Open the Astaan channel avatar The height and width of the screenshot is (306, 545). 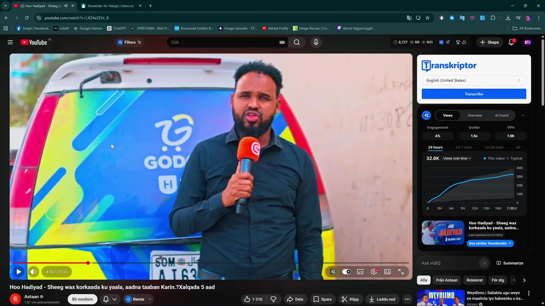click(15, 299)
